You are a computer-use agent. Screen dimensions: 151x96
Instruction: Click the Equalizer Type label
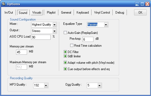(73, 24)
